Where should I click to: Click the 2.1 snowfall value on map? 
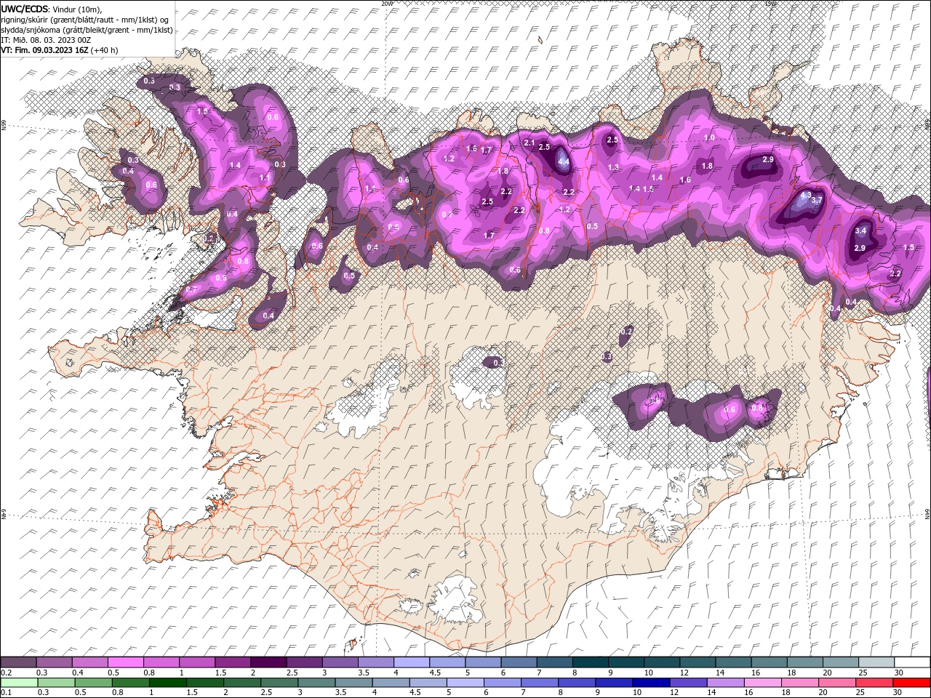(x=530, y=143)
